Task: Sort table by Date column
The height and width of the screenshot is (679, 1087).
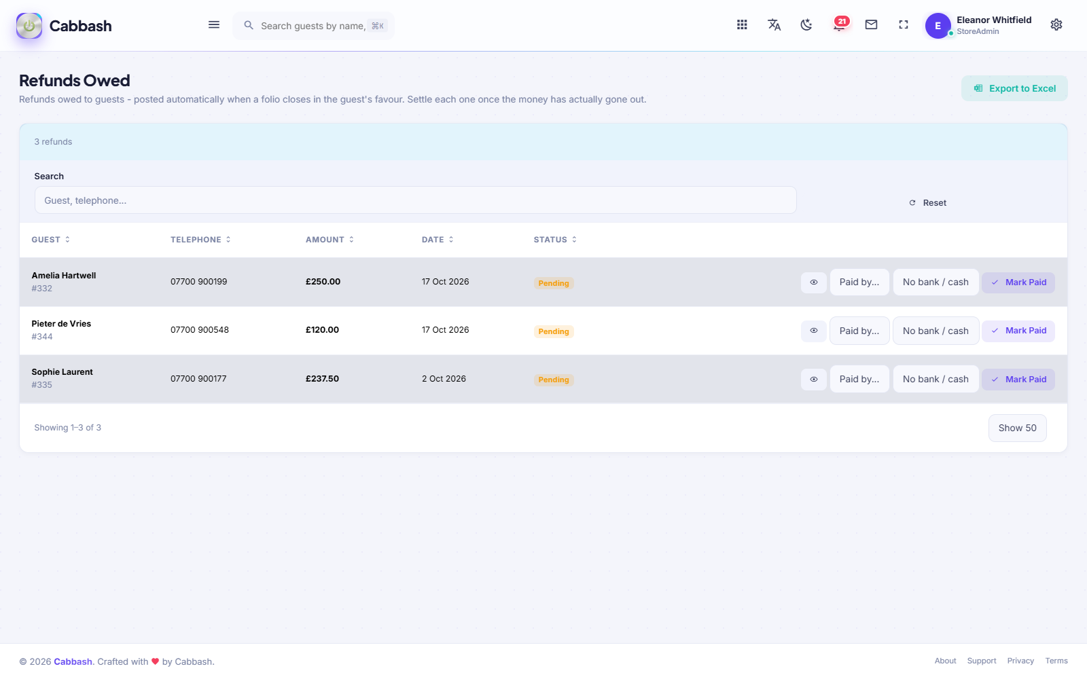Action: (438, 240)
